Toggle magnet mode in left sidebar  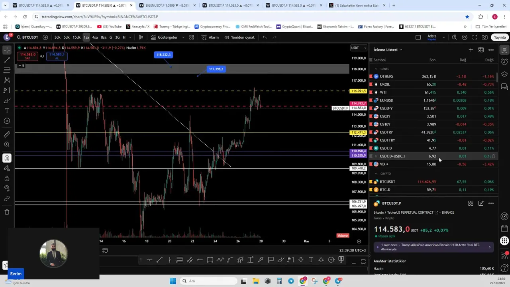point(7,158)
